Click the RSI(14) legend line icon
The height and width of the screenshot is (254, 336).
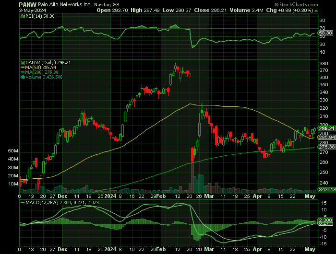click(23, 16)
